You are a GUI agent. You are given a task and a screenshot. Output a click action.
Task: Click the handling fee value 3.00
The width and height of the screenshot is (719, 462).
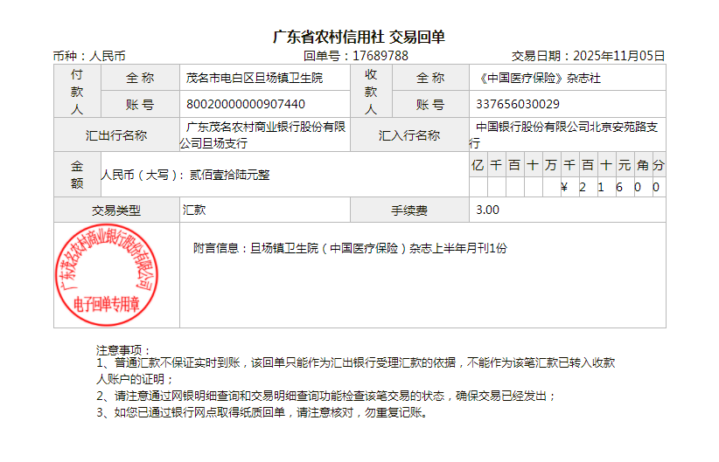pos(487,210)
